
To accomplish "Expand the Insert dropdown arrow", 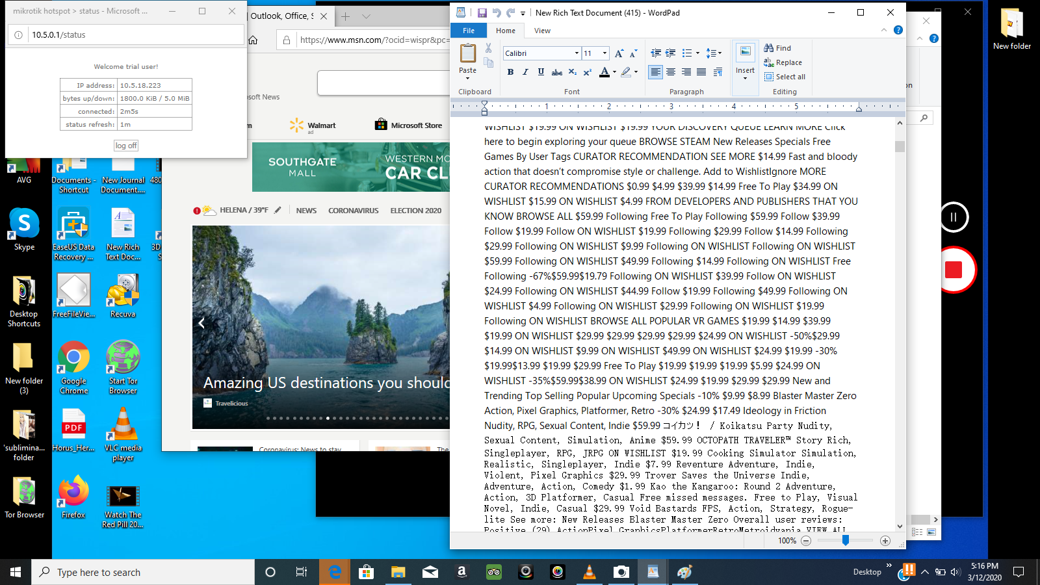I will point(745,77).
